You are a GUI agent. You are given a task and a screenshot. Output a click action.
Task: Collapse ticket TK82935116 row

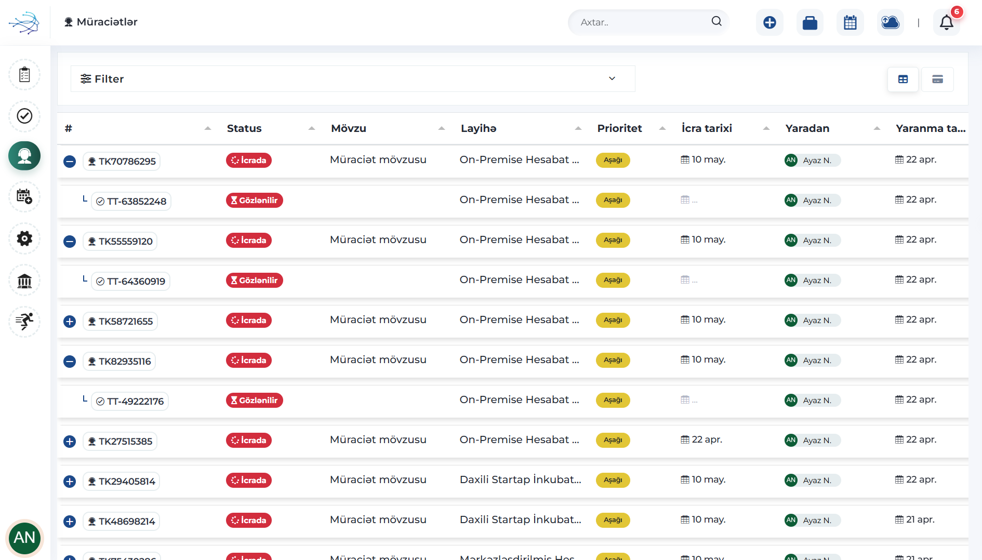[x=70, y=362]
